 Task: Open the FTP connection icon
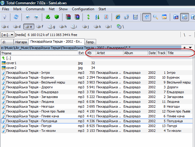(x=135, y=17)
